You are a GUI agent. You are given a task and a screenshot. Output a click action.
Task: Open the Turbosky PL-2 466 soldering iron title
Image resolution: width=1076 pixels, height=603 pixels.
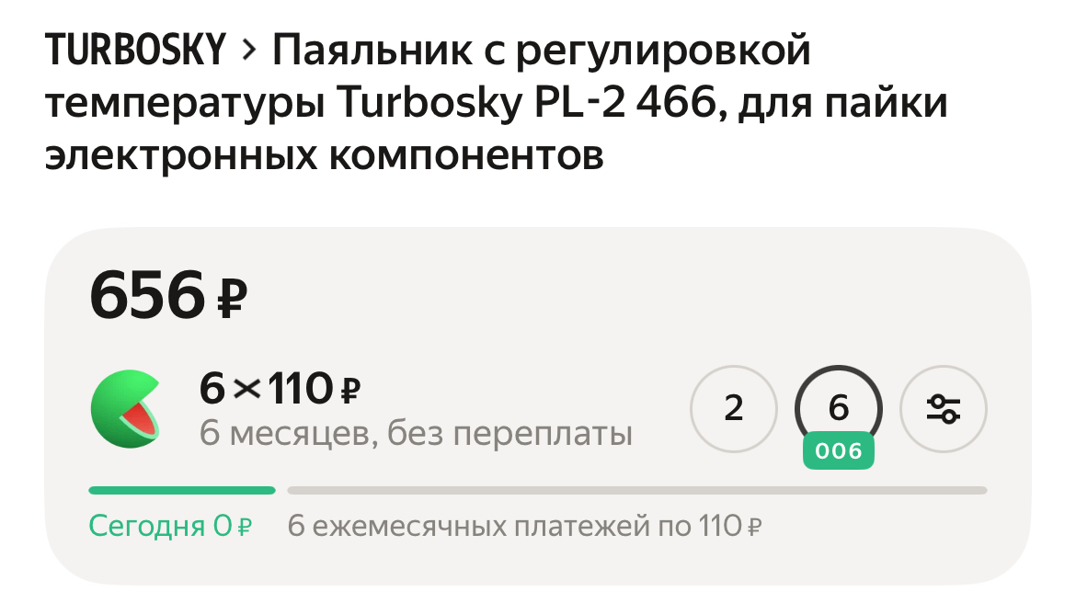click(x=497, y=103)
